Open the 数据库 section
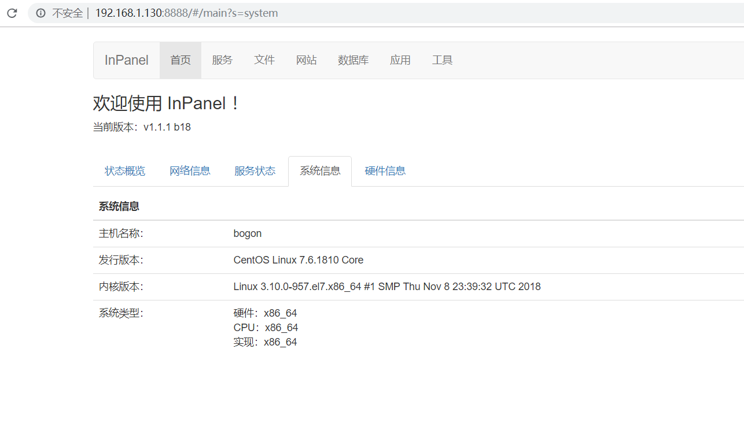 [x=353, y=60]
